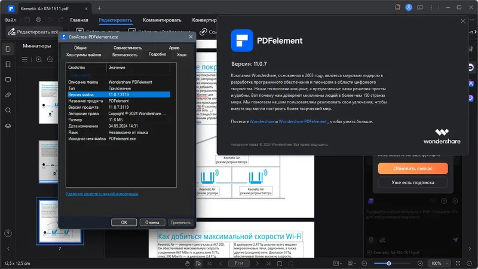478x269 pixels.
Task: Open the bookmarks panel in left sidebar
Action: [x=8, y=65]
